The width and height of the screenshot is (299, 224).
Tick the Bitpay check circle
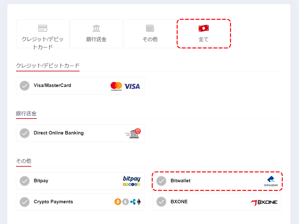(x=25, y=181)
